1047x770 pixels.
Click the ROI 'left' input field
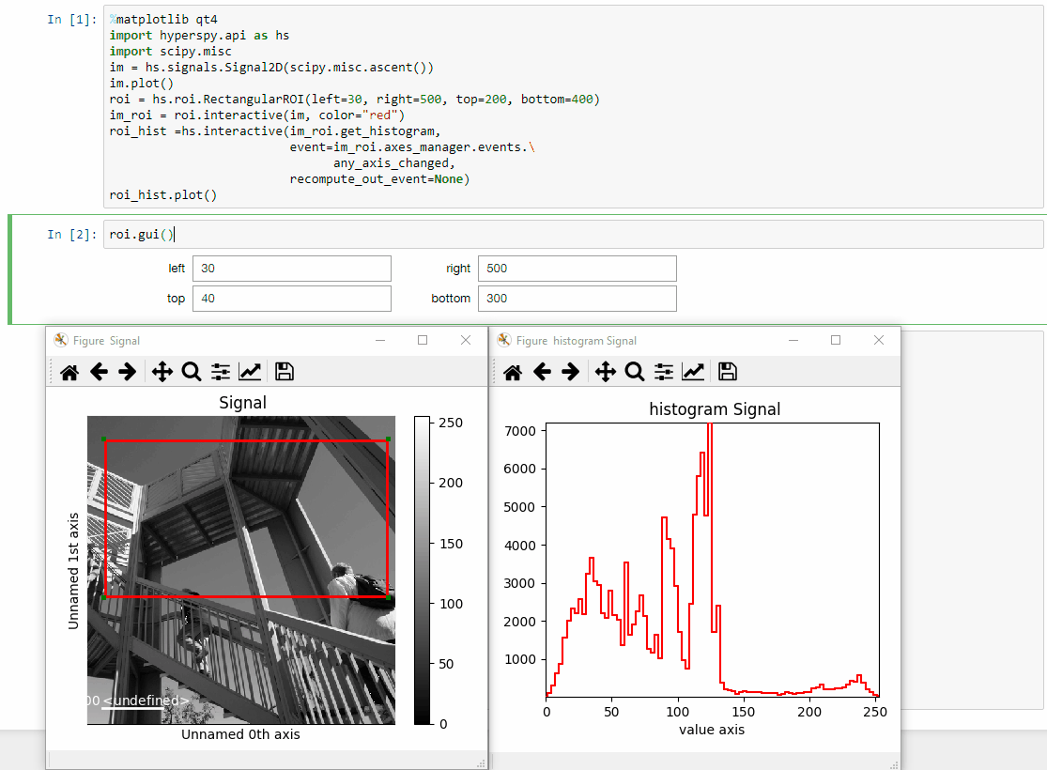click(x=291, y=269)
